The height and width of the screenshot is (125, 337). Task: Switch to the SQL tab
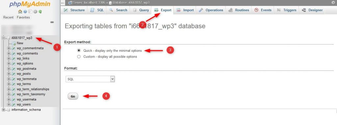click(x=97, y=10)
